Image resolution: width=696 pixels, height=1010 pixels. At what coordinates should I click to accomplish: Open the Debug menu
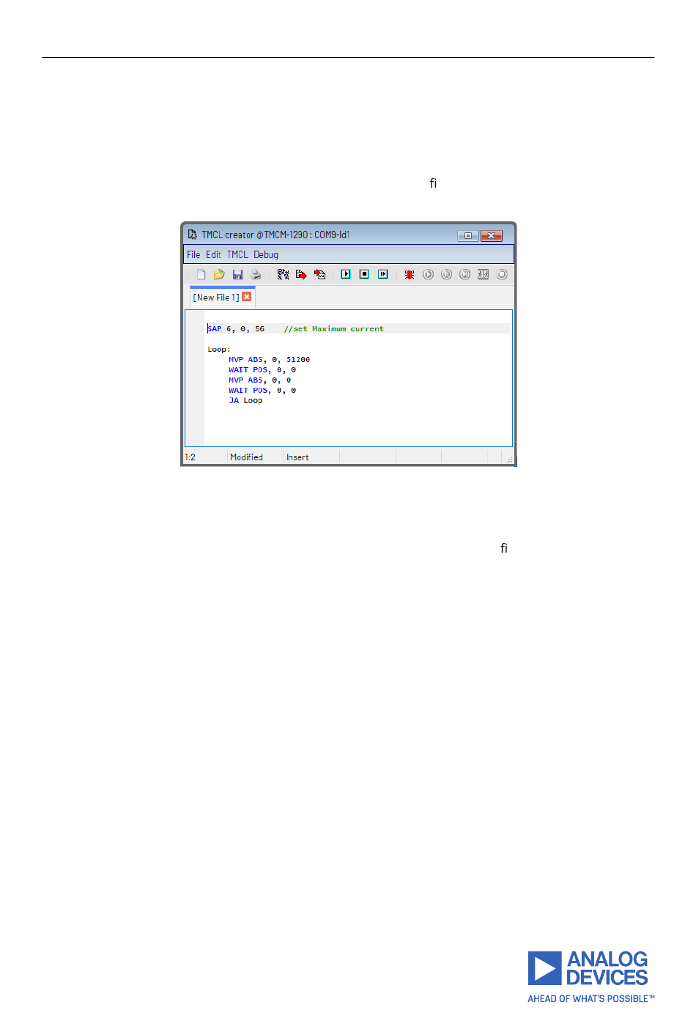click(266, 254)
